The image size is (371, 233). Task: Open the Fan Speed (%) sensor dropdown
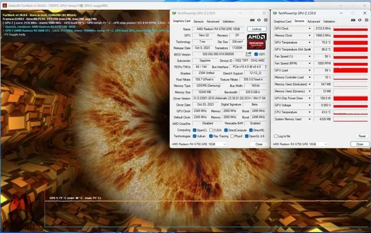pos(309,56)
